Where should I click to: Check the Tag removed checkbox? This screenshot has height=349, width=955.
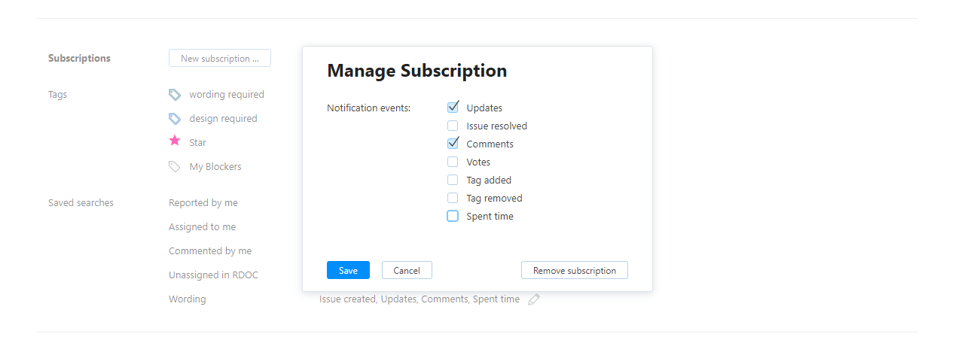(x=453, y=198)
